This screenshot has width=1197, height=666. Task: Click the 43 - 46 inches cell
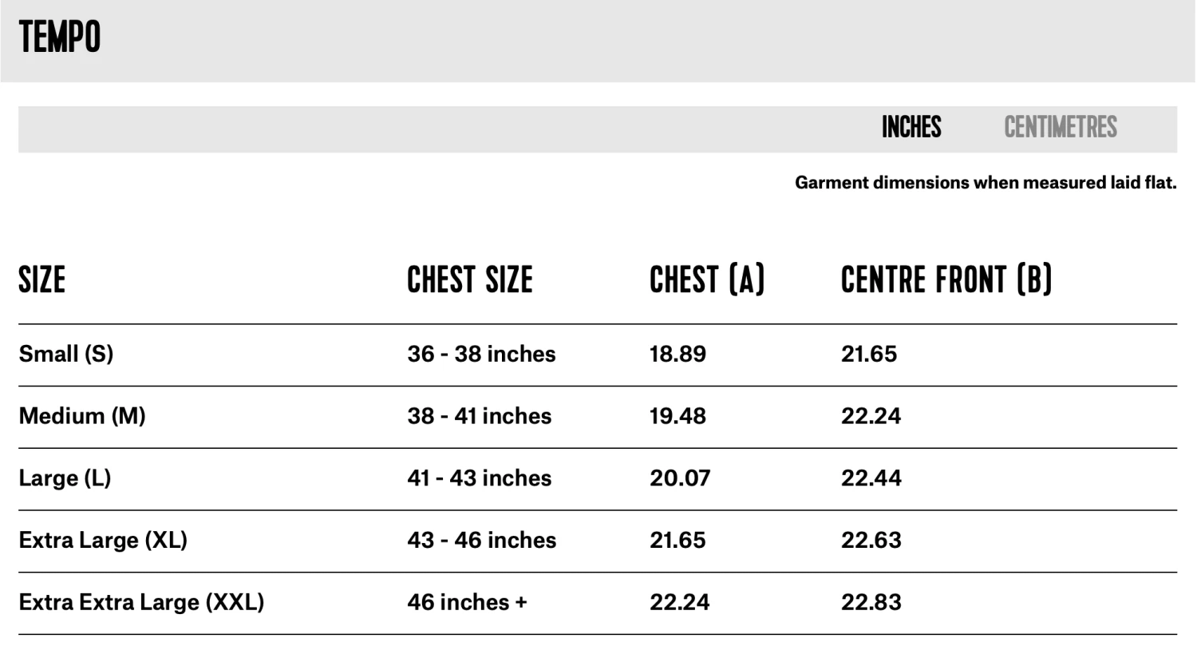[x=481, y=541]
